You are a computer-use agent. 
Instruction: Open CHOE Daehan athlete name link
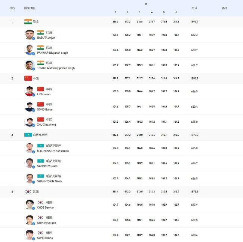coord(46,207)
